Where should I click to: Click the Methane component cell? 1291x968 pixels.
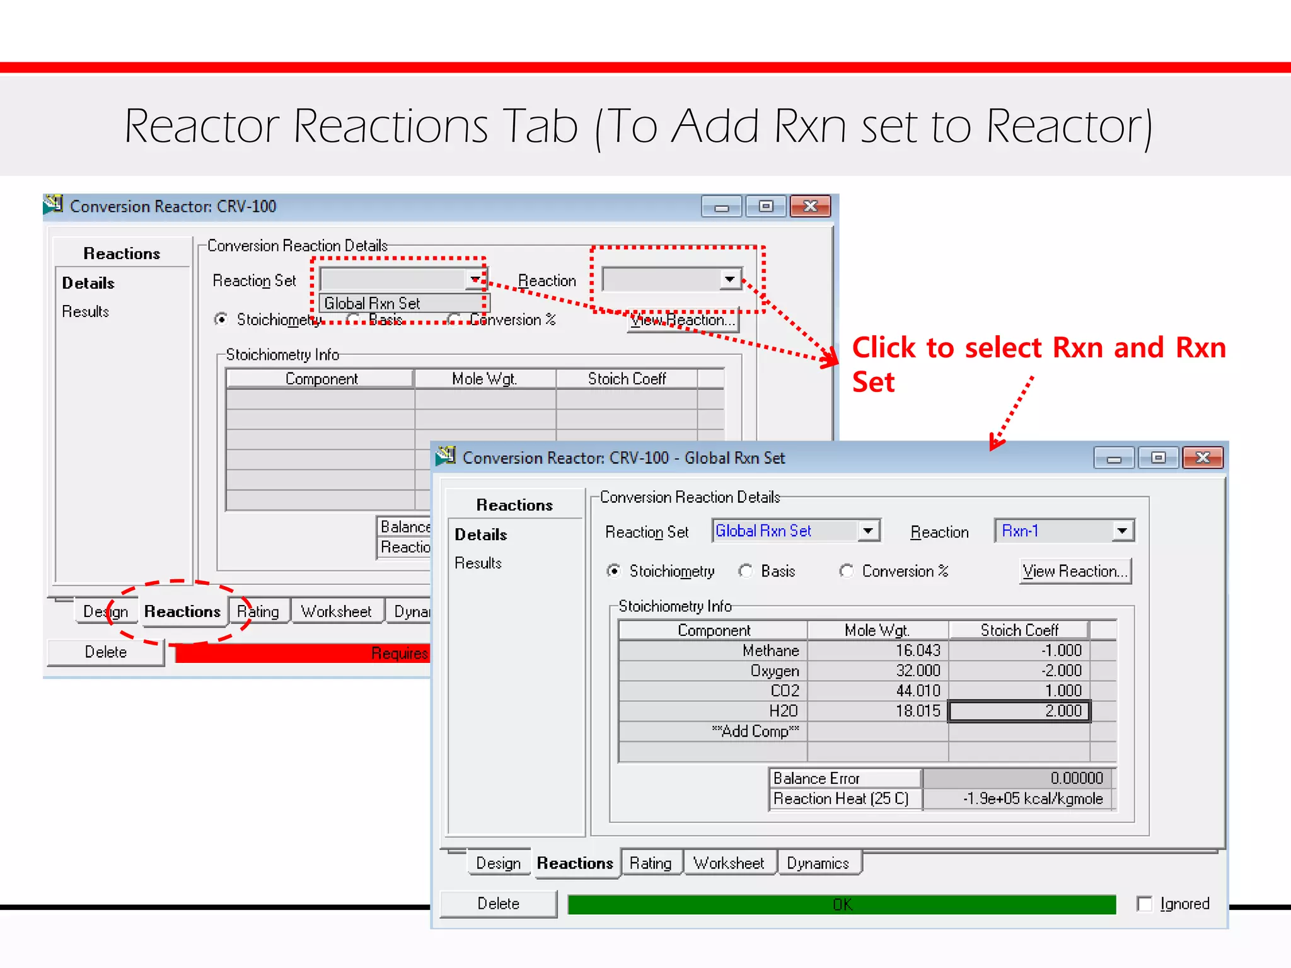713,650
